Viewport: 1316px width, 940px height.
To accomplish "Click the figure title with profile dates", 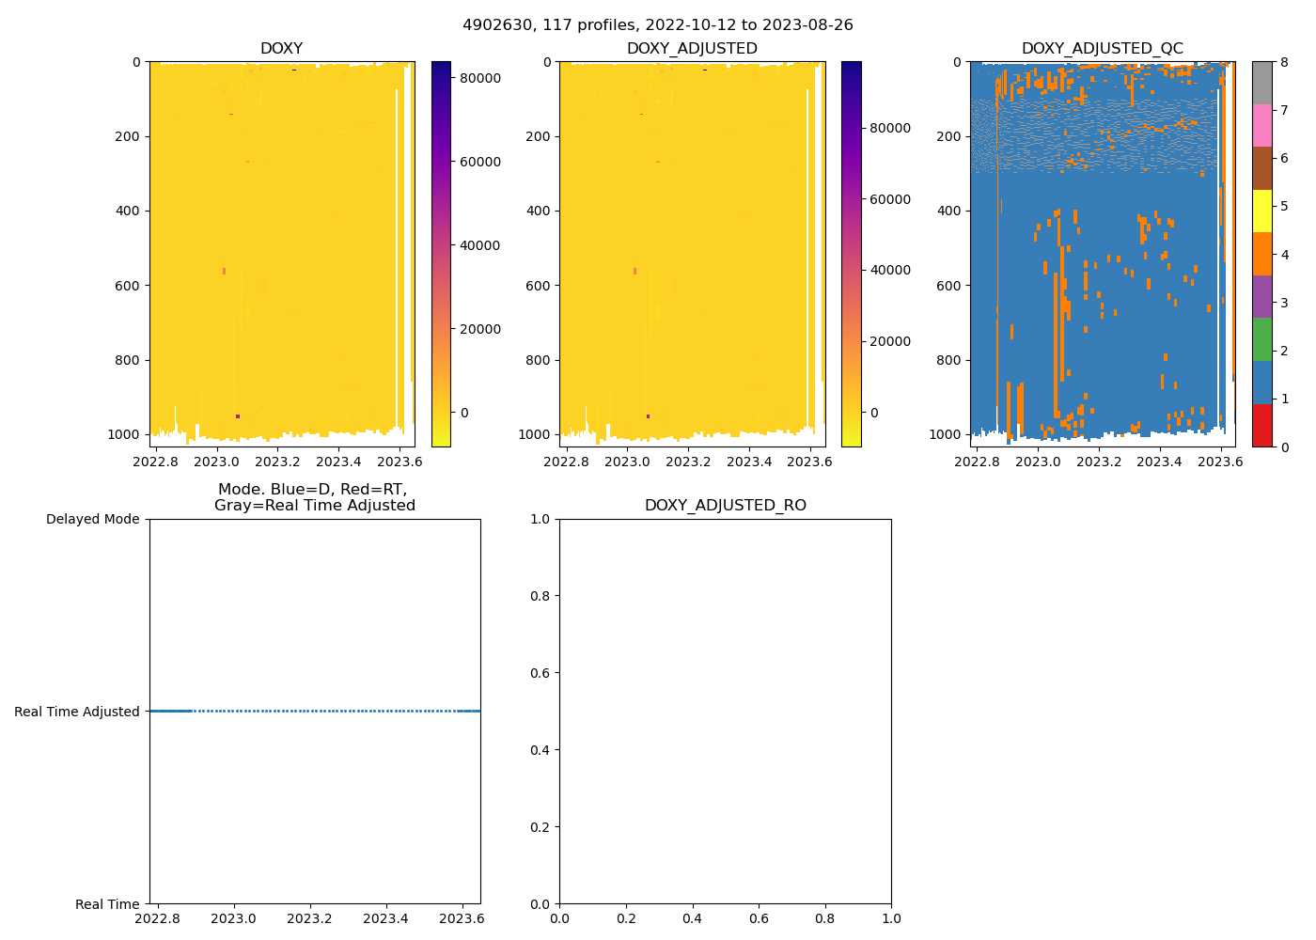I will click(x=657, y=25).
